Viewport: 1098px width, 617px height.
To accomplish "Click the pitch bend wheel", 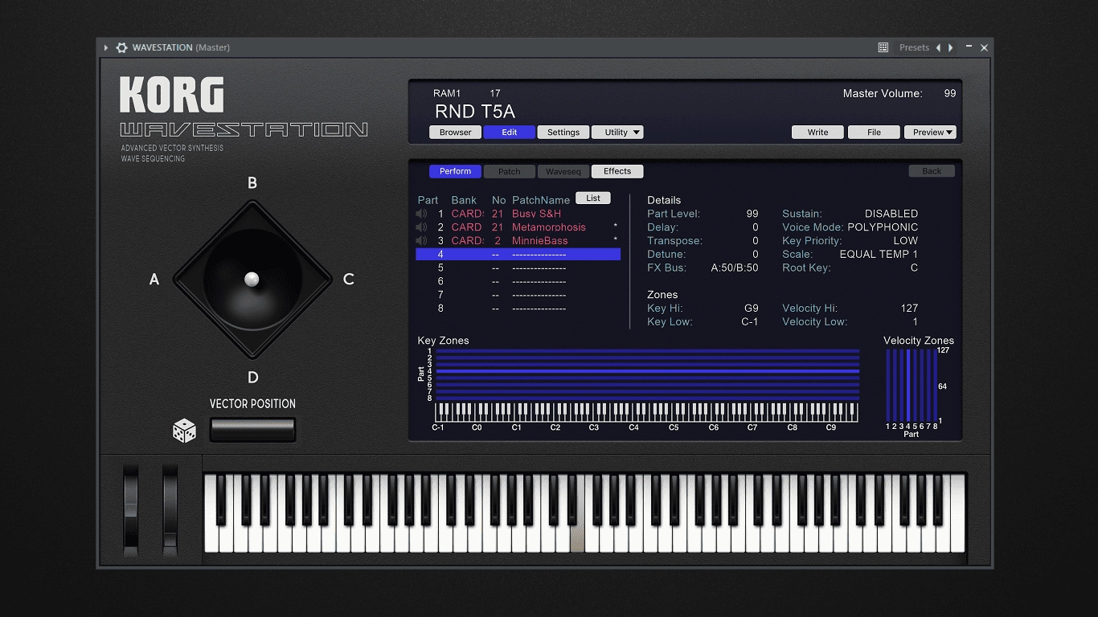I will tap(130, 509).
